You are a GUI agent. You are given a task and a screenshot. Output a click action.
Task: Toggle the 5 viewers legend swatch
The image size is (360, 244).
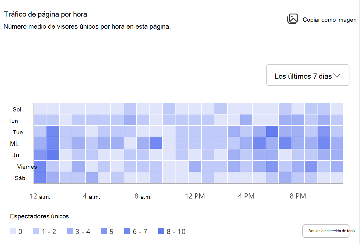click(x=104, y=231)
